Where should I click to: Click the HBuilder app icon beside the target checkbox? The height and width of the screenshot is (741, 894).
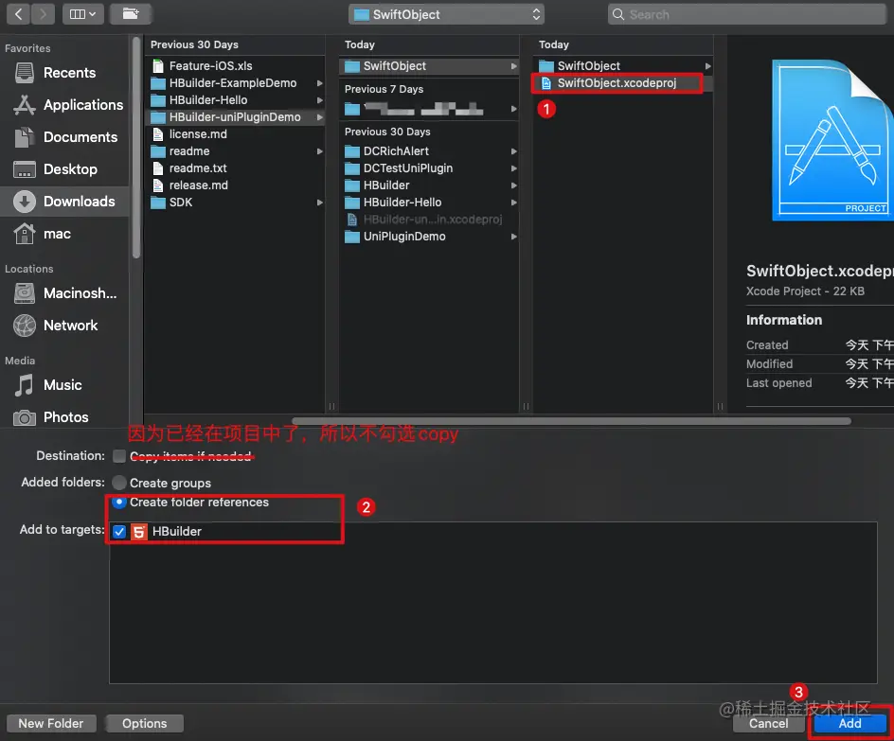tap(139, 531)
